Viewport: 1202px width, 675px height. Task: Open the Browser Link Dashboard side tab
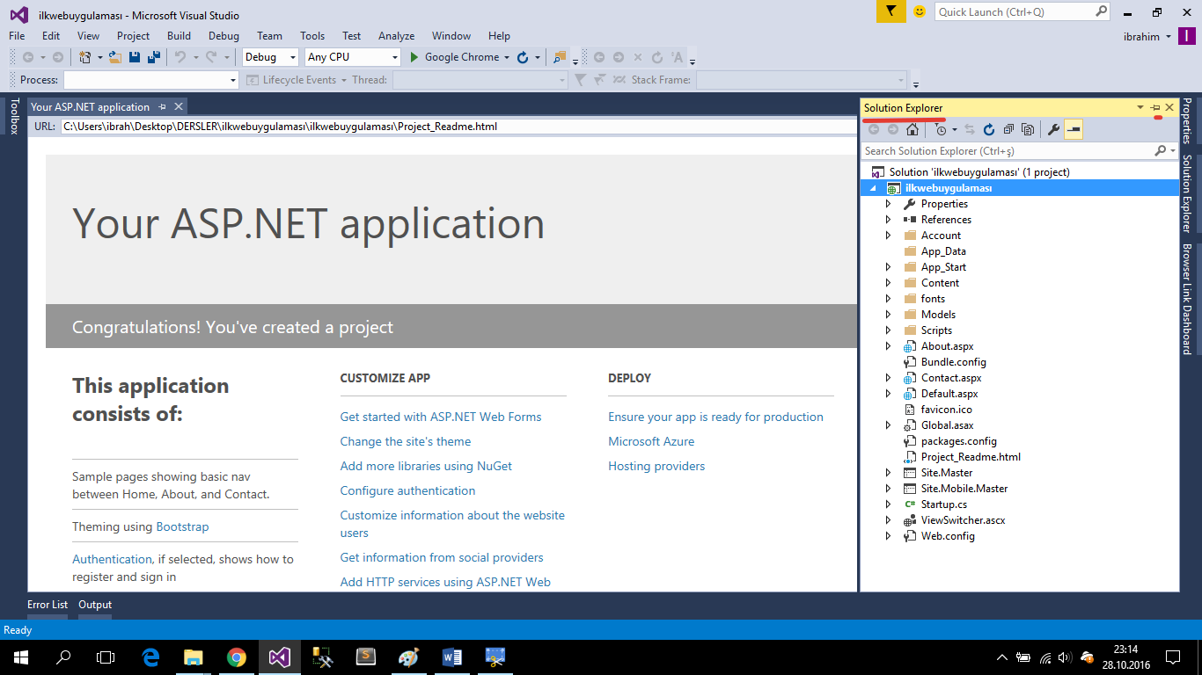1187,299
